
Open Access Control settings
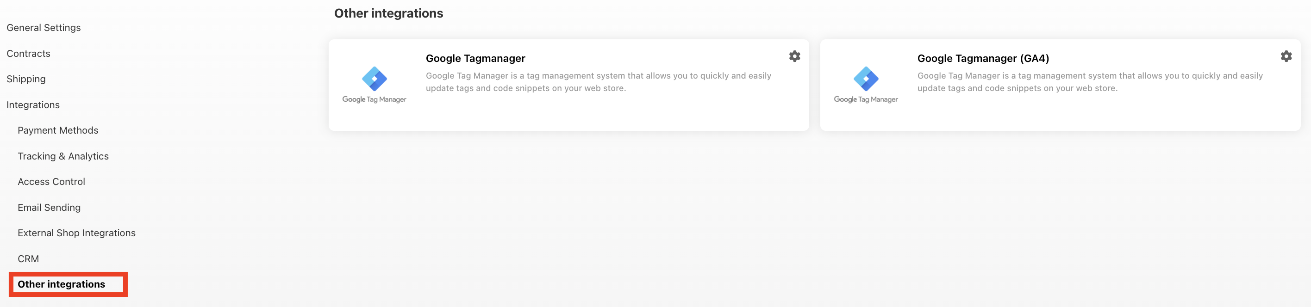tap(51, 181)
